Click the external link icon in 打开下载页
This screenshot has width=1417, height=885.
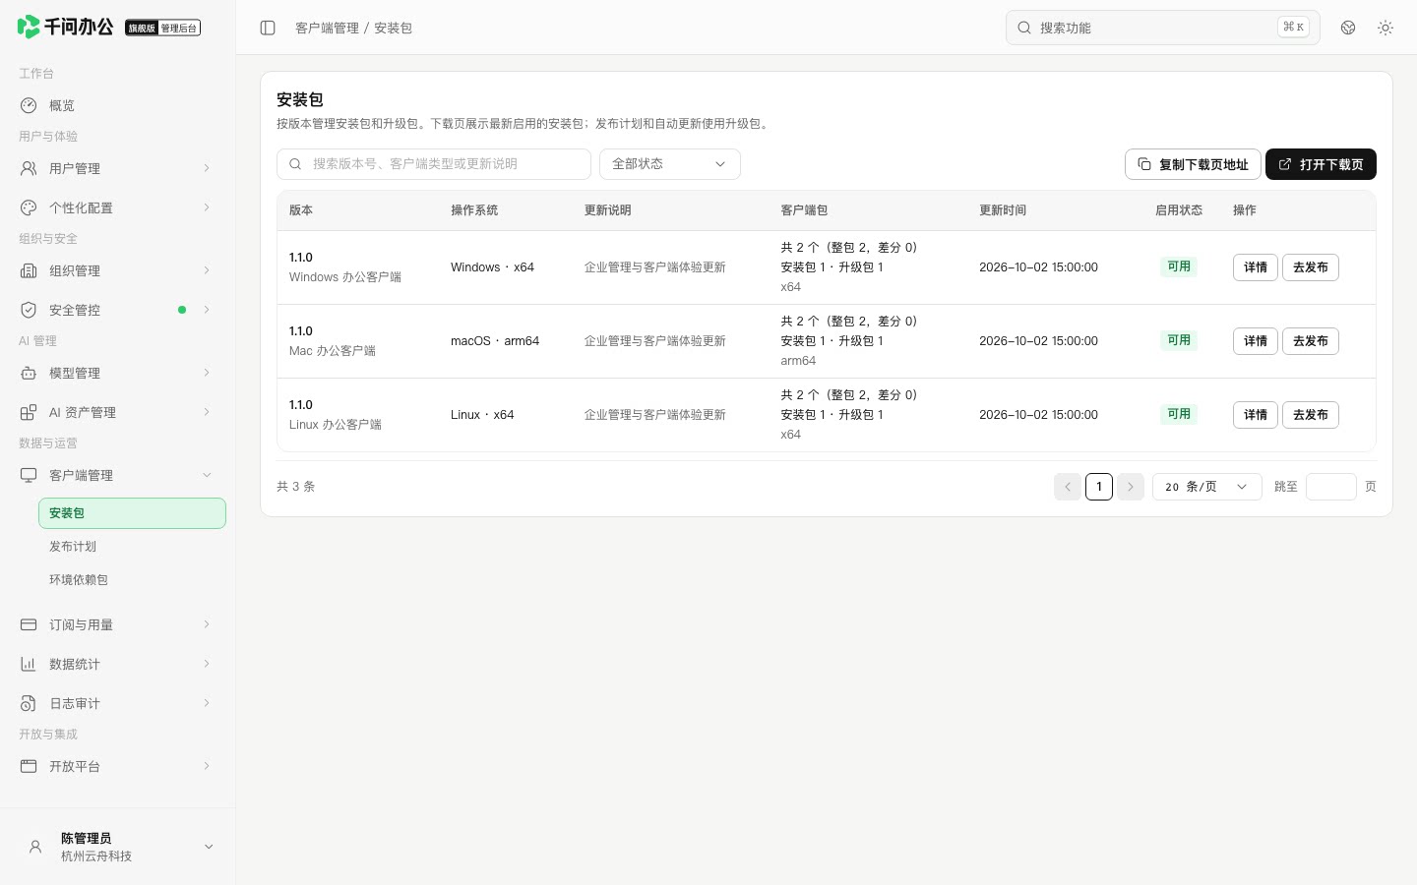1285,164
